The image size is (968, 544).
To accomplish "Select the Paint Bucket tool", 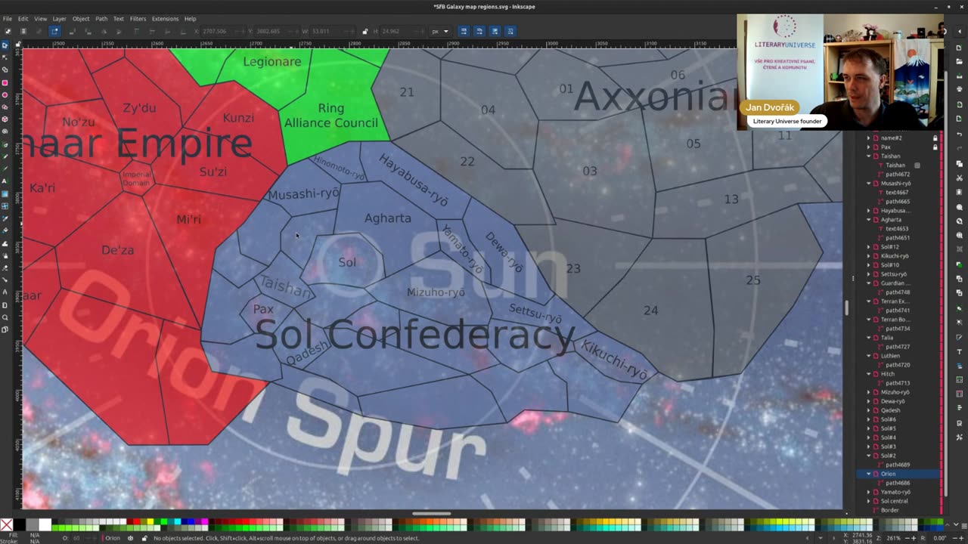I will [x=5, y=230].
